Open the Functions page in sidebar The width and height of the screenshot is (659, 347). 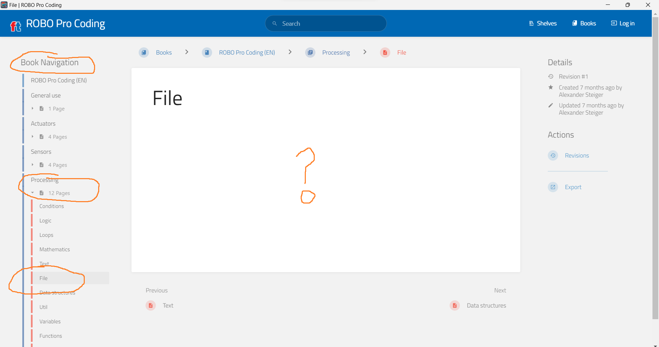tap(51, 336)
